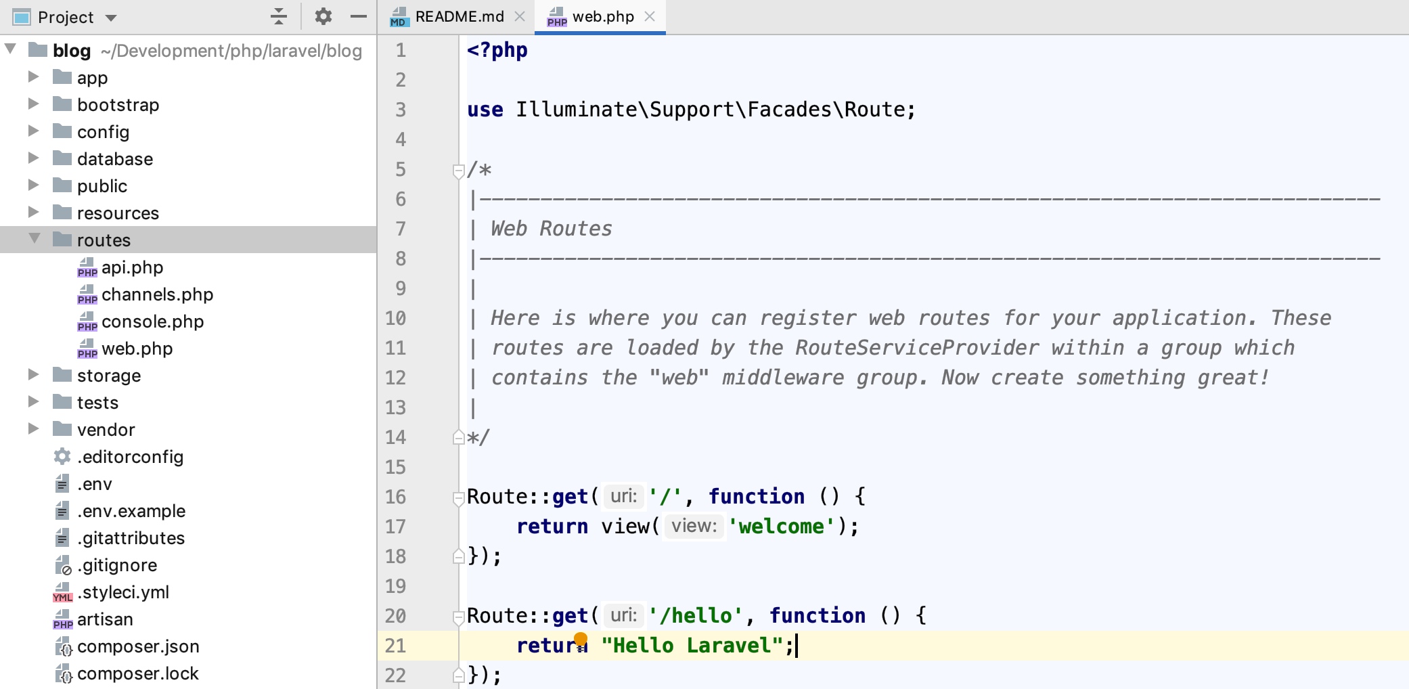Click the web.php PHP file icon in tree

(87, 349)
